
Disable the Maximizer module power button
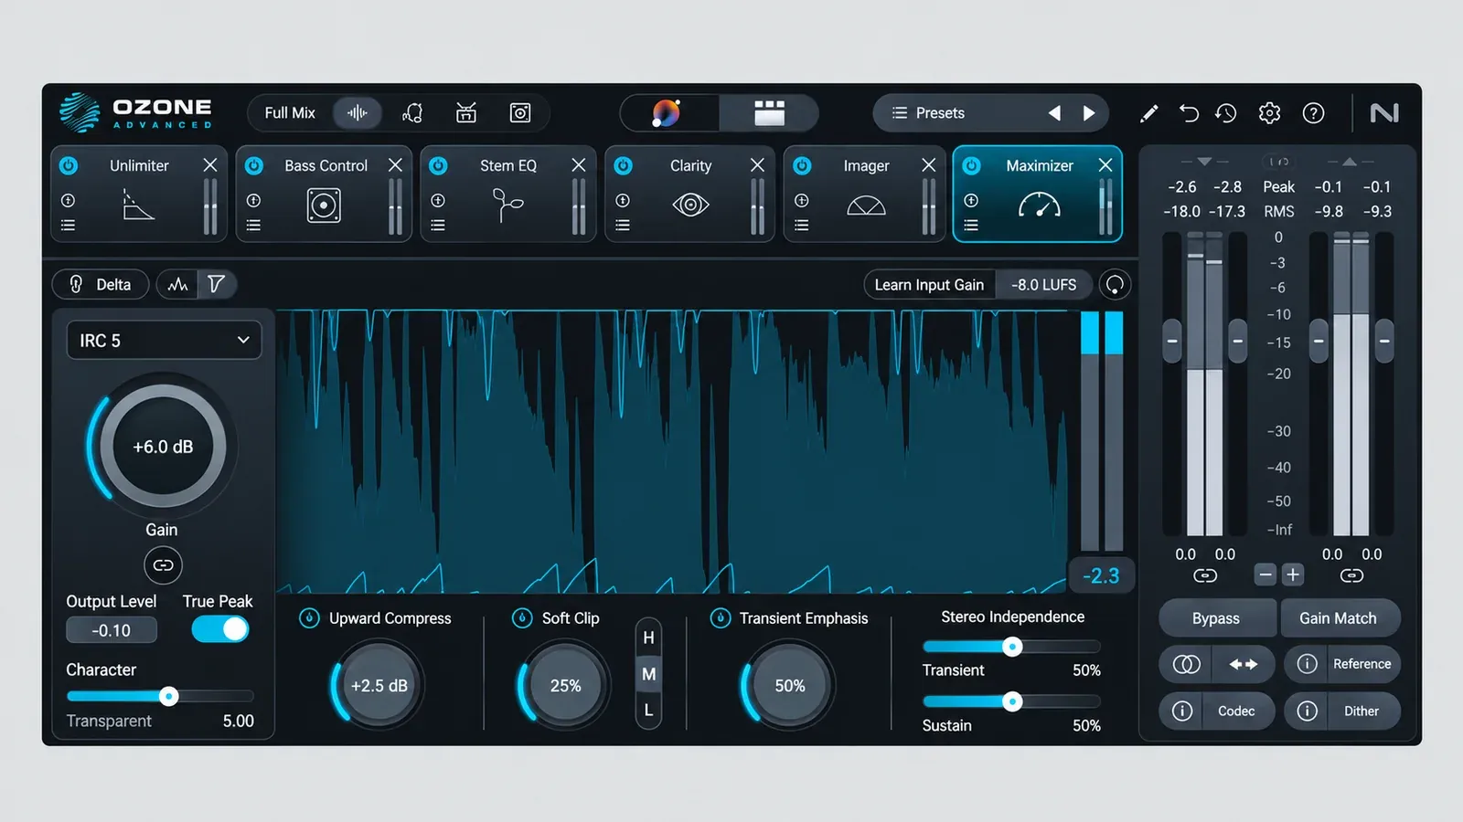pos(971,165)
